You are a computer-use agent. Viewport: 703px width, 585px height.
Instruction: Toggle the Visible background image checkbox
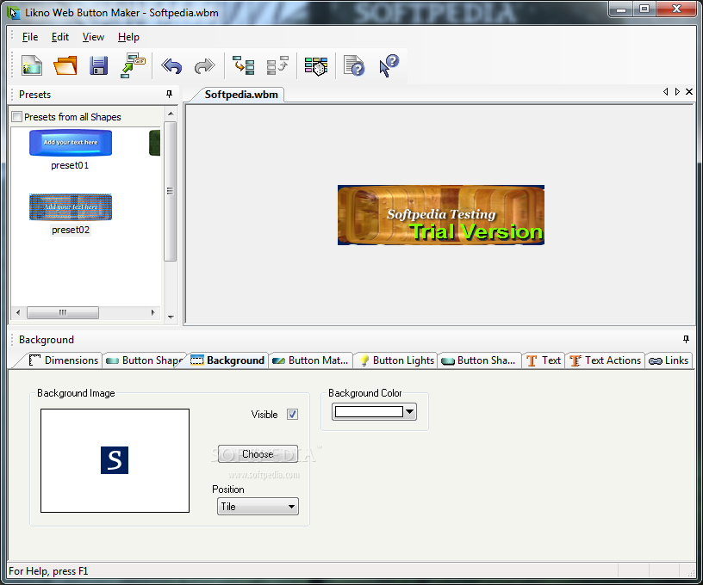click(x=292, y=415)
